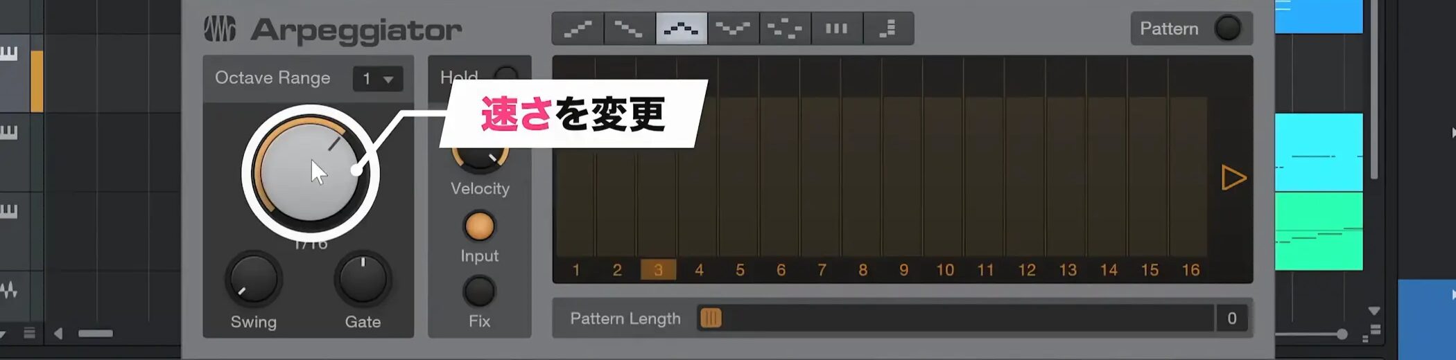The height and width of the screenshot is (360, 1456).
Task: Select the Down arpeggio direction icon
Action: click(630, 28)
